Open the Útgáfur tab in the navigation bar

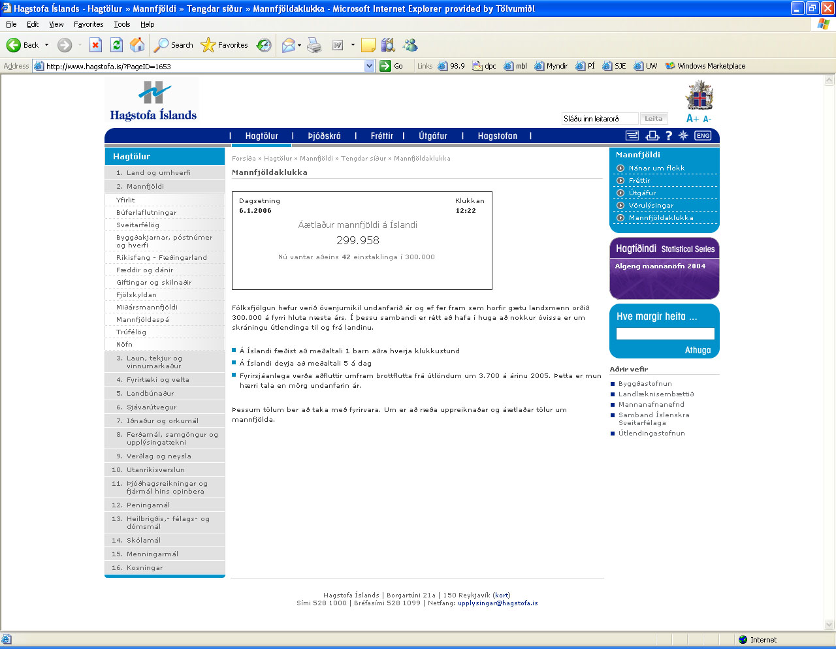(x=433, y=136)
